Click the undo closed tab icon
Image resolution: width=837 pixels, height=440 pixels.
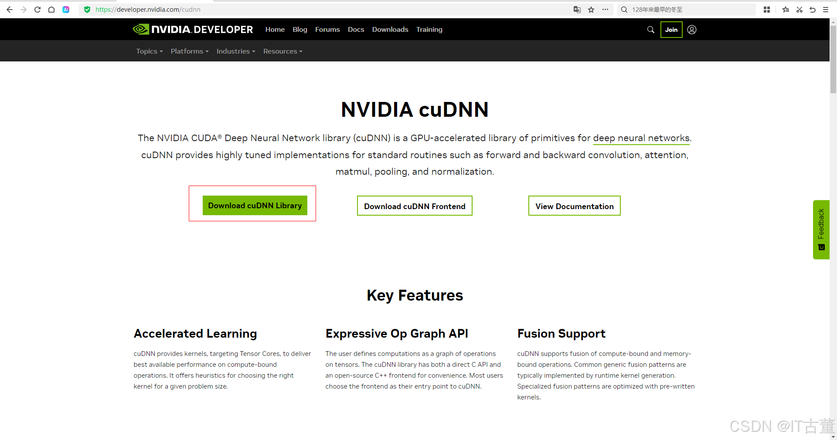point(813,10)
